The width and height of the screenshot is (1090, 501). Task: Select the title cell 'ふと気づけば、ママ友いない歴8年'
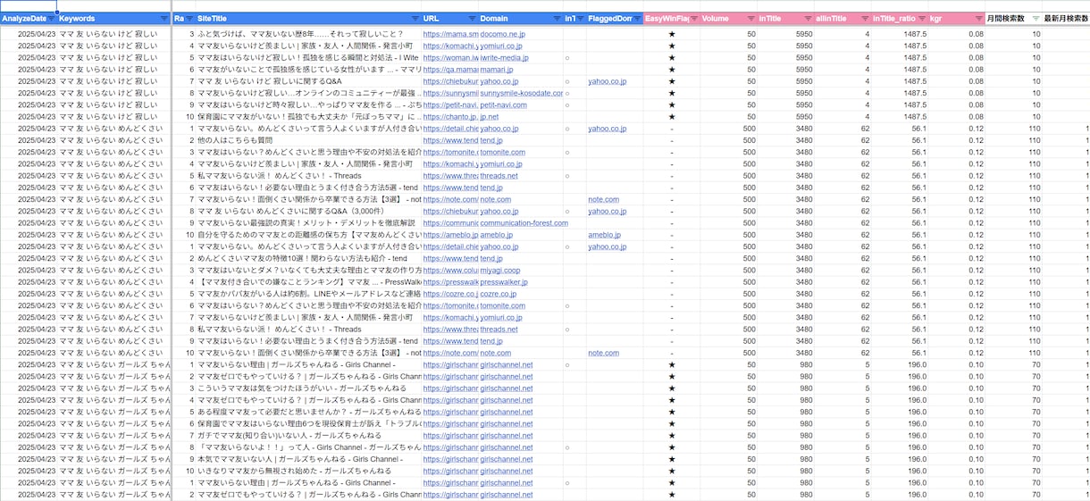[x=308, y=35]
